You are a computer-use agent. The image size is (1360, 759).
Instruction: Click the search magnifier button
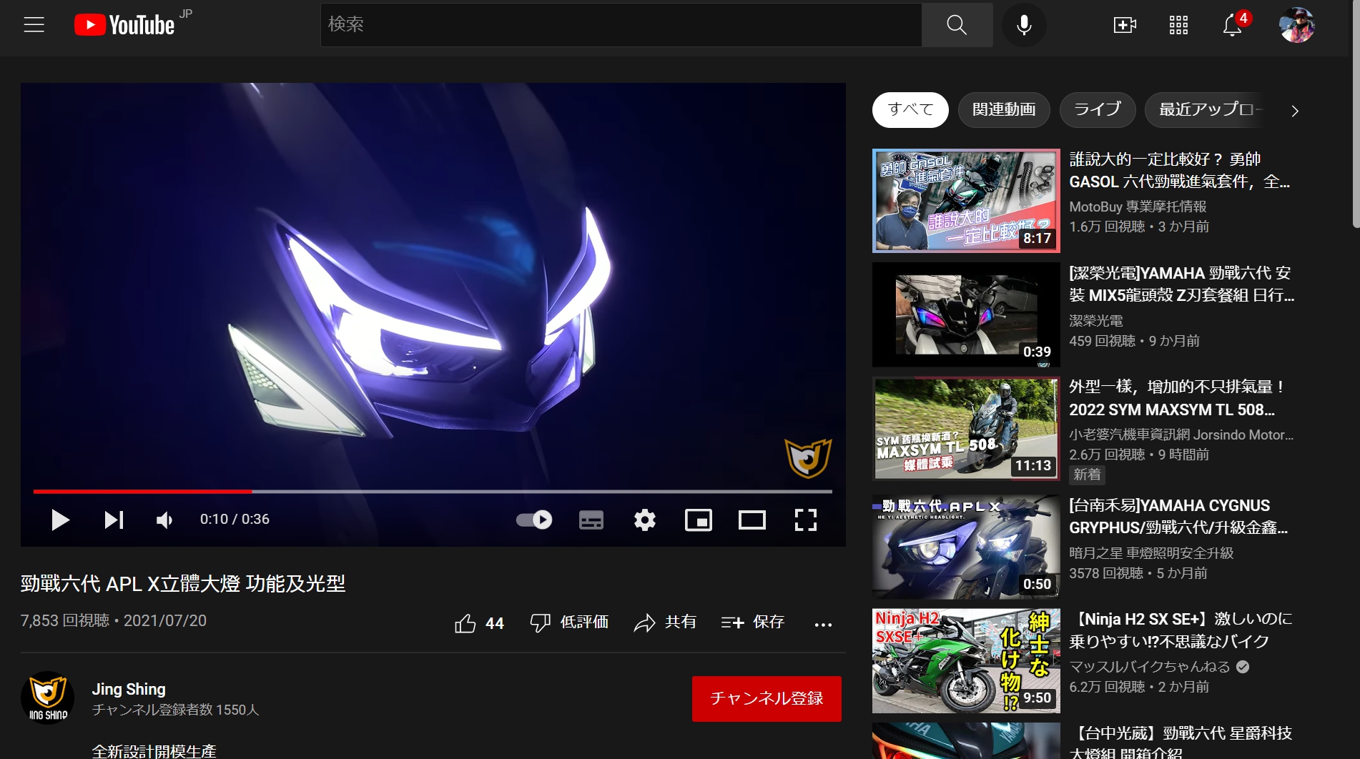coord(957,25)
